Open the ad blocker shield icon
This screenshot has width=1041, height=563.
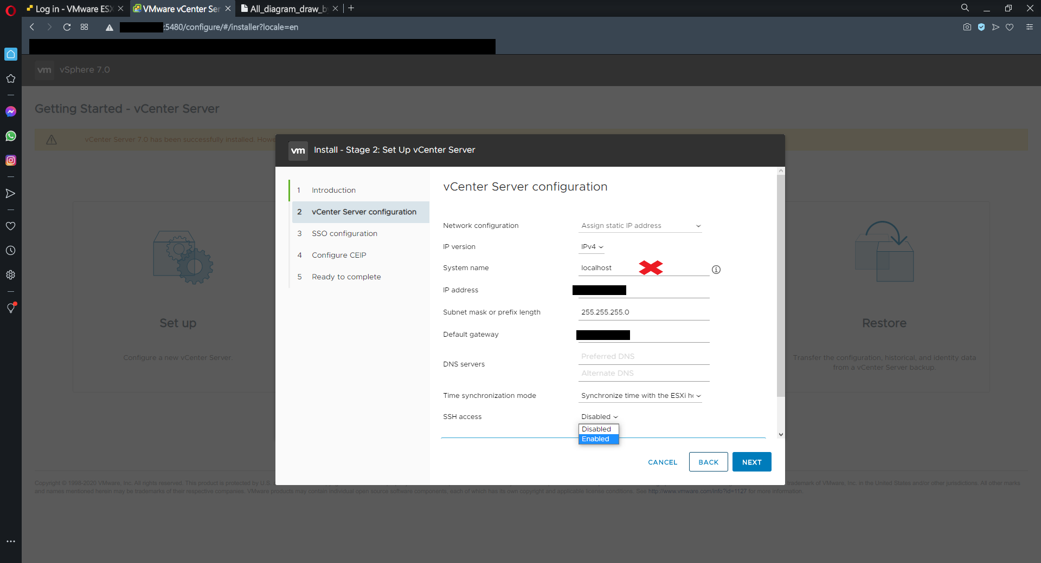(981, 27)
